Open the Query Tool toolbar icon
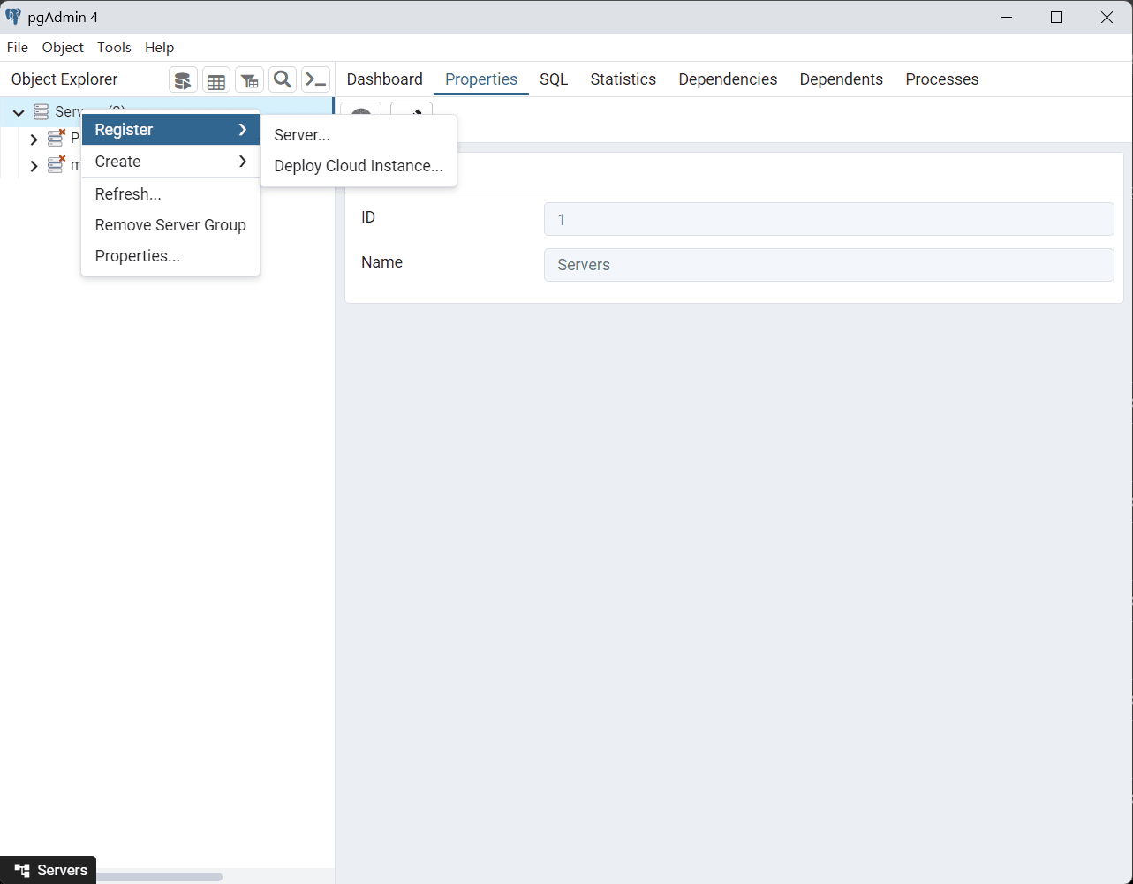Screen dimensions: 1133x884 coord(183,80)
